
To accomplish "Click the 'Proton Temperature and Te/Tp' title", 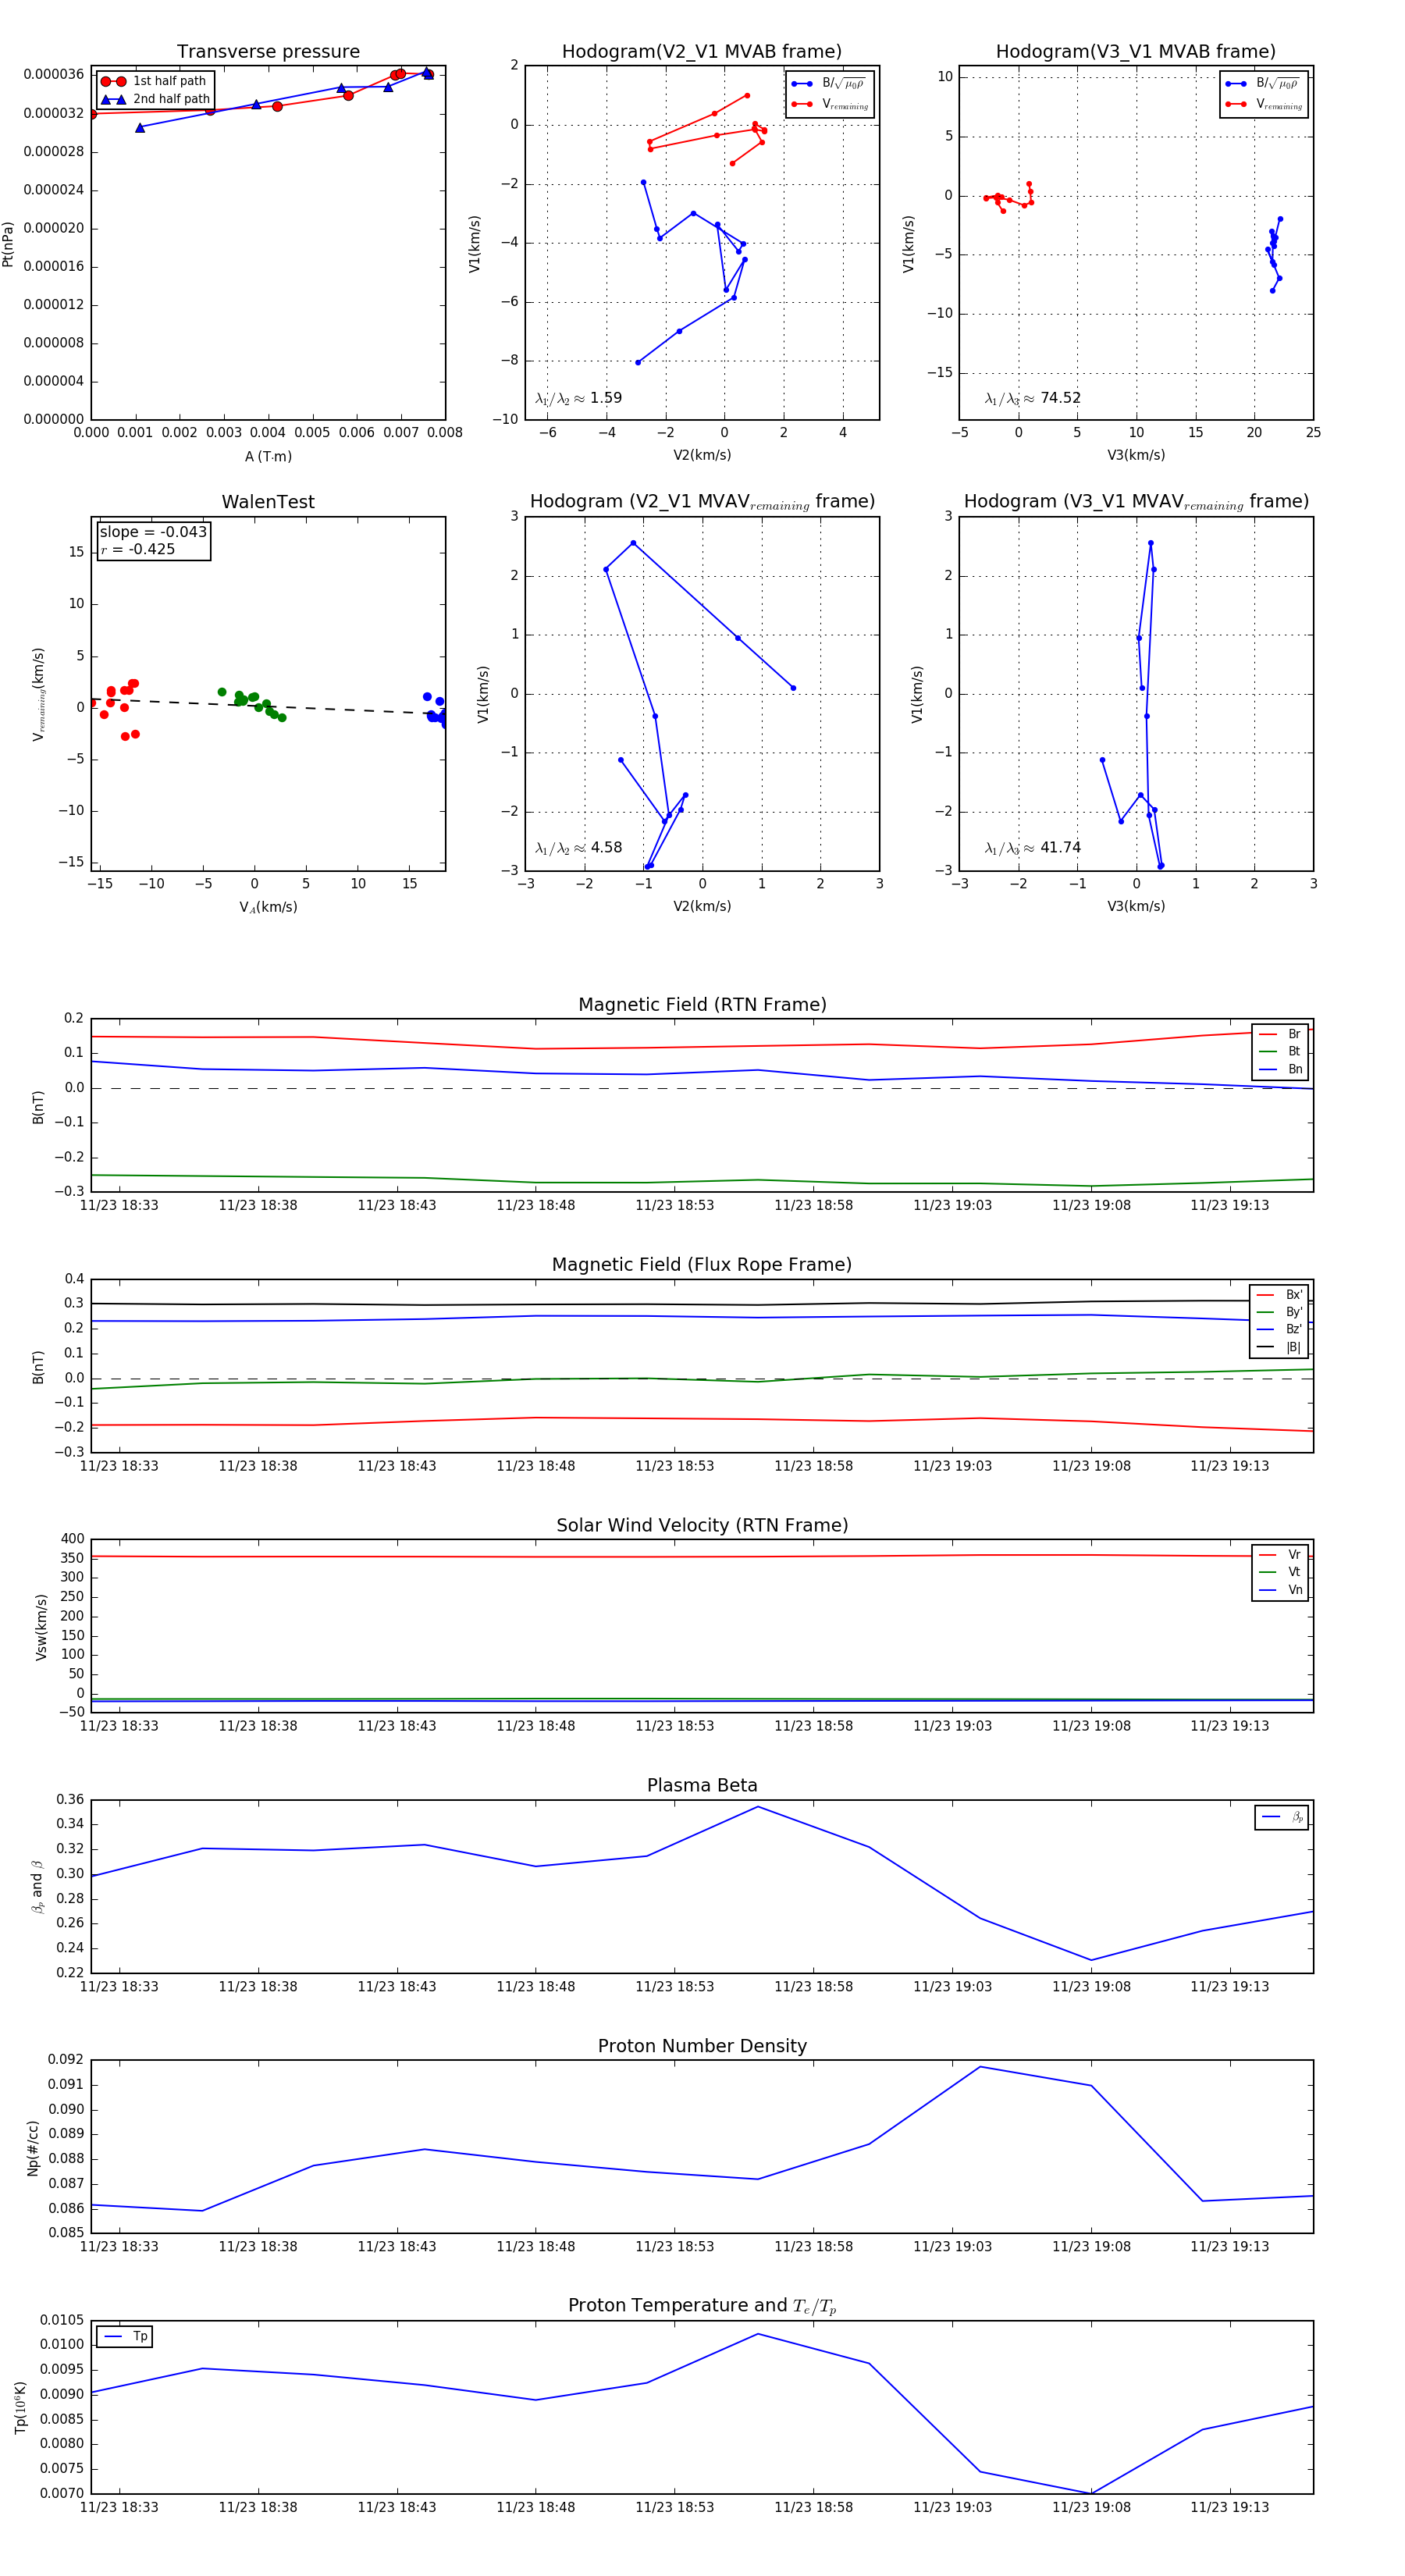I will pyautogui.click(x=702, y=2306).
